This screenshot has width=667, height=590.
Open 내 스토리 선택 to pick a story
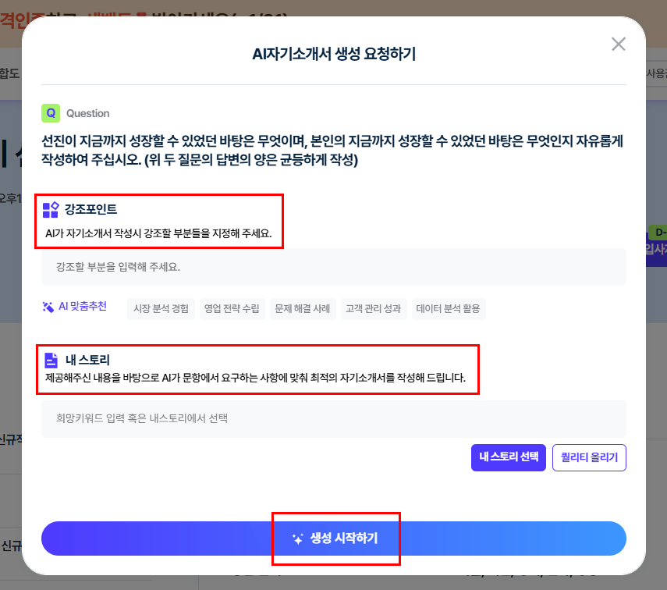point(509,457)
